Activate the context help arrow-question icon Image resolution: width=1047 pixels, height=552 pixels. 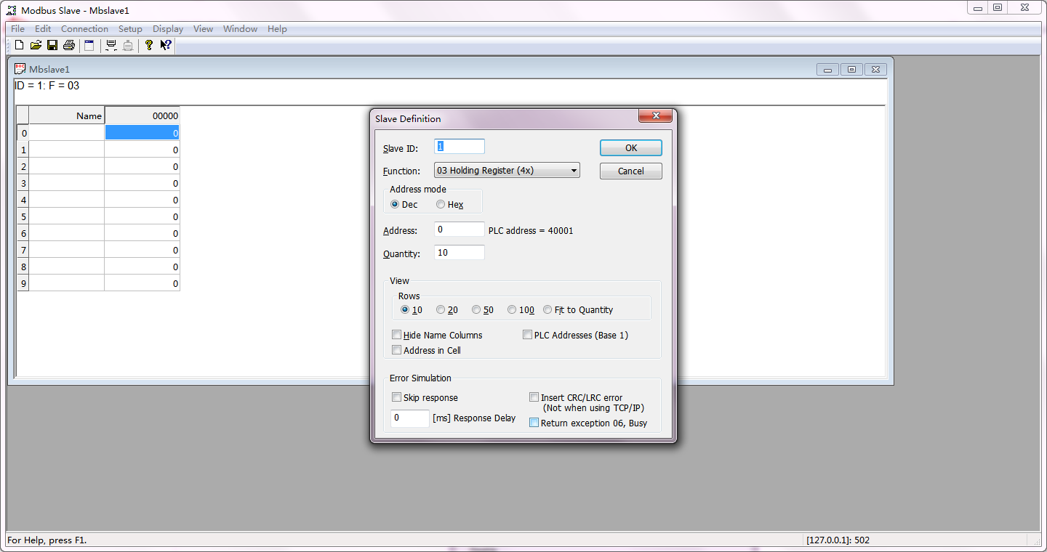coord(166,45)
